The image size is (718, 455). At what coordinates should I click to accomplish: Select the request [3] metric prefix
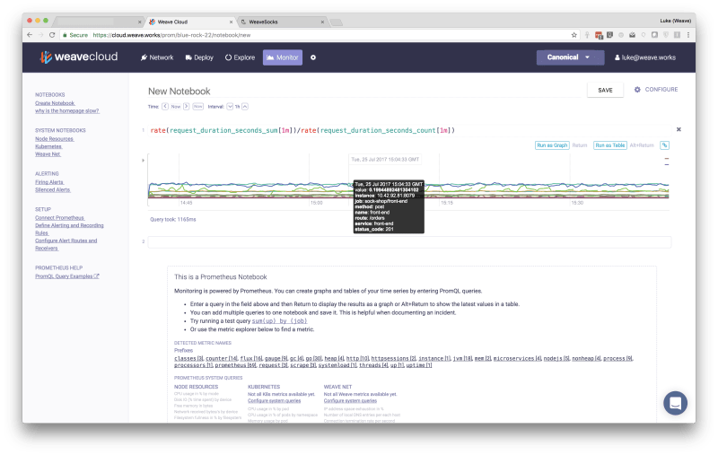tap(274, 365)
